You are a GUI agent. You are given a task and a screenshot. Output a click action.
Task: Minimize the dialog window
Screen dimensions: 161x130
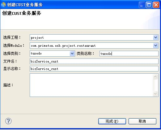142,5
